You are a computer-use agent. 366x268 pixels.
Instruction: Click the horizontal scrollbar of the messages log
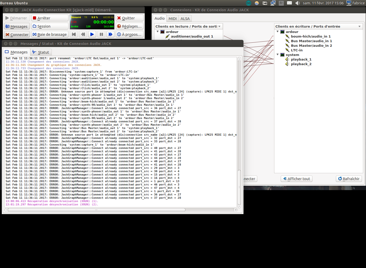(x=96, y=210)
